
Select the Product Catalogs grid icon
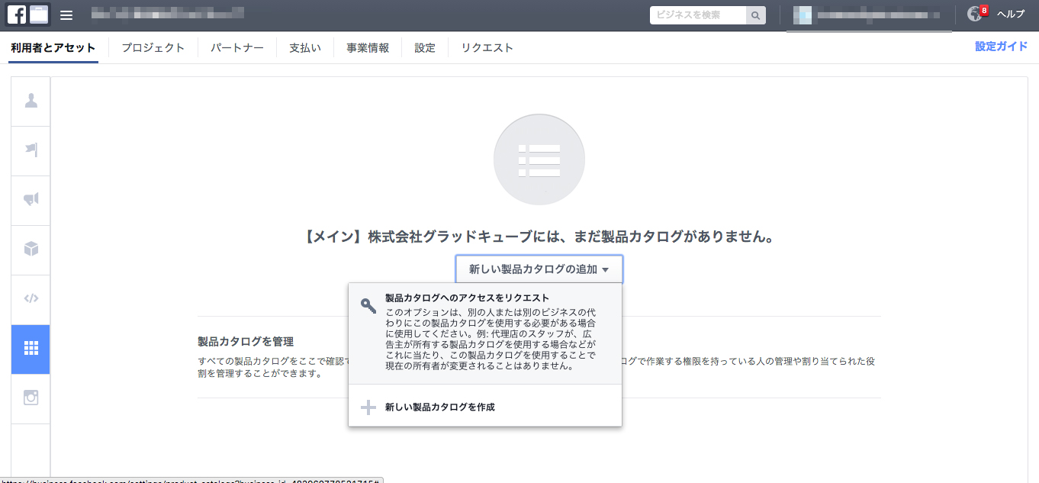pyautogui.click(x=31, y=349)
